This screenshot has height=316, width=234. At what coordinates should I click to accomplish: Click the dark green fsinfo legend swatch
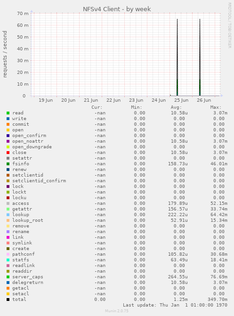click(8, 164)
